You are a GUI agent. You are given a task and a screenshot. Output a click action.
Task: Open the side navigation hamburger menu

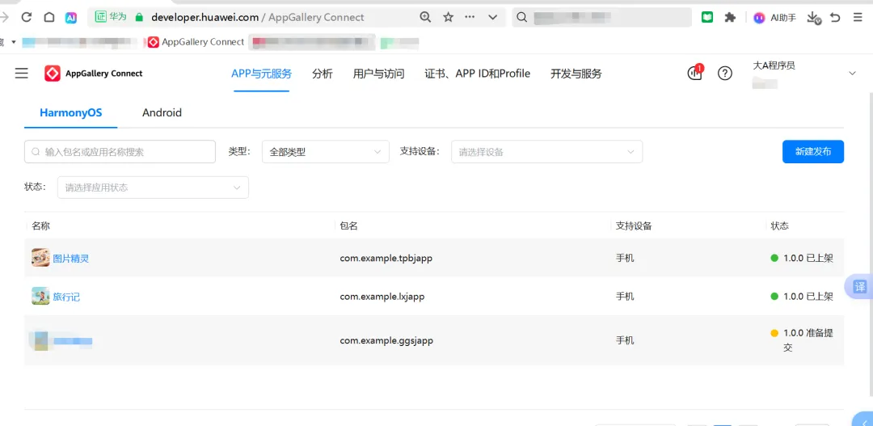click(22, 74)
